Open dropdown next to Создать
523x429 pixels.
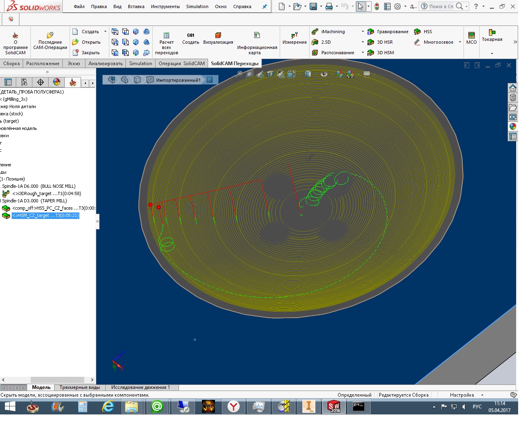(x=105, y=32)
